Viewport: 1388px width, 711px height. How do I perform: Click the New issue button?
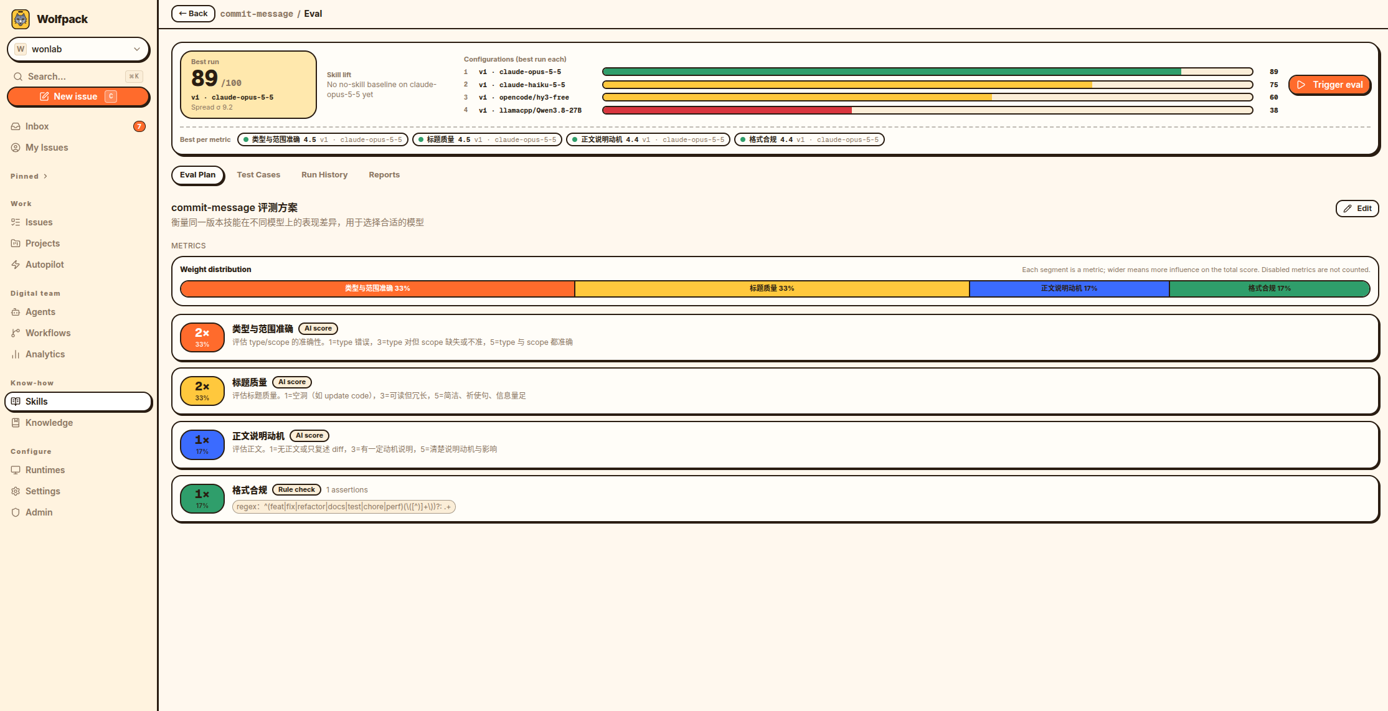pyautogui.click(x=78, y=97)
